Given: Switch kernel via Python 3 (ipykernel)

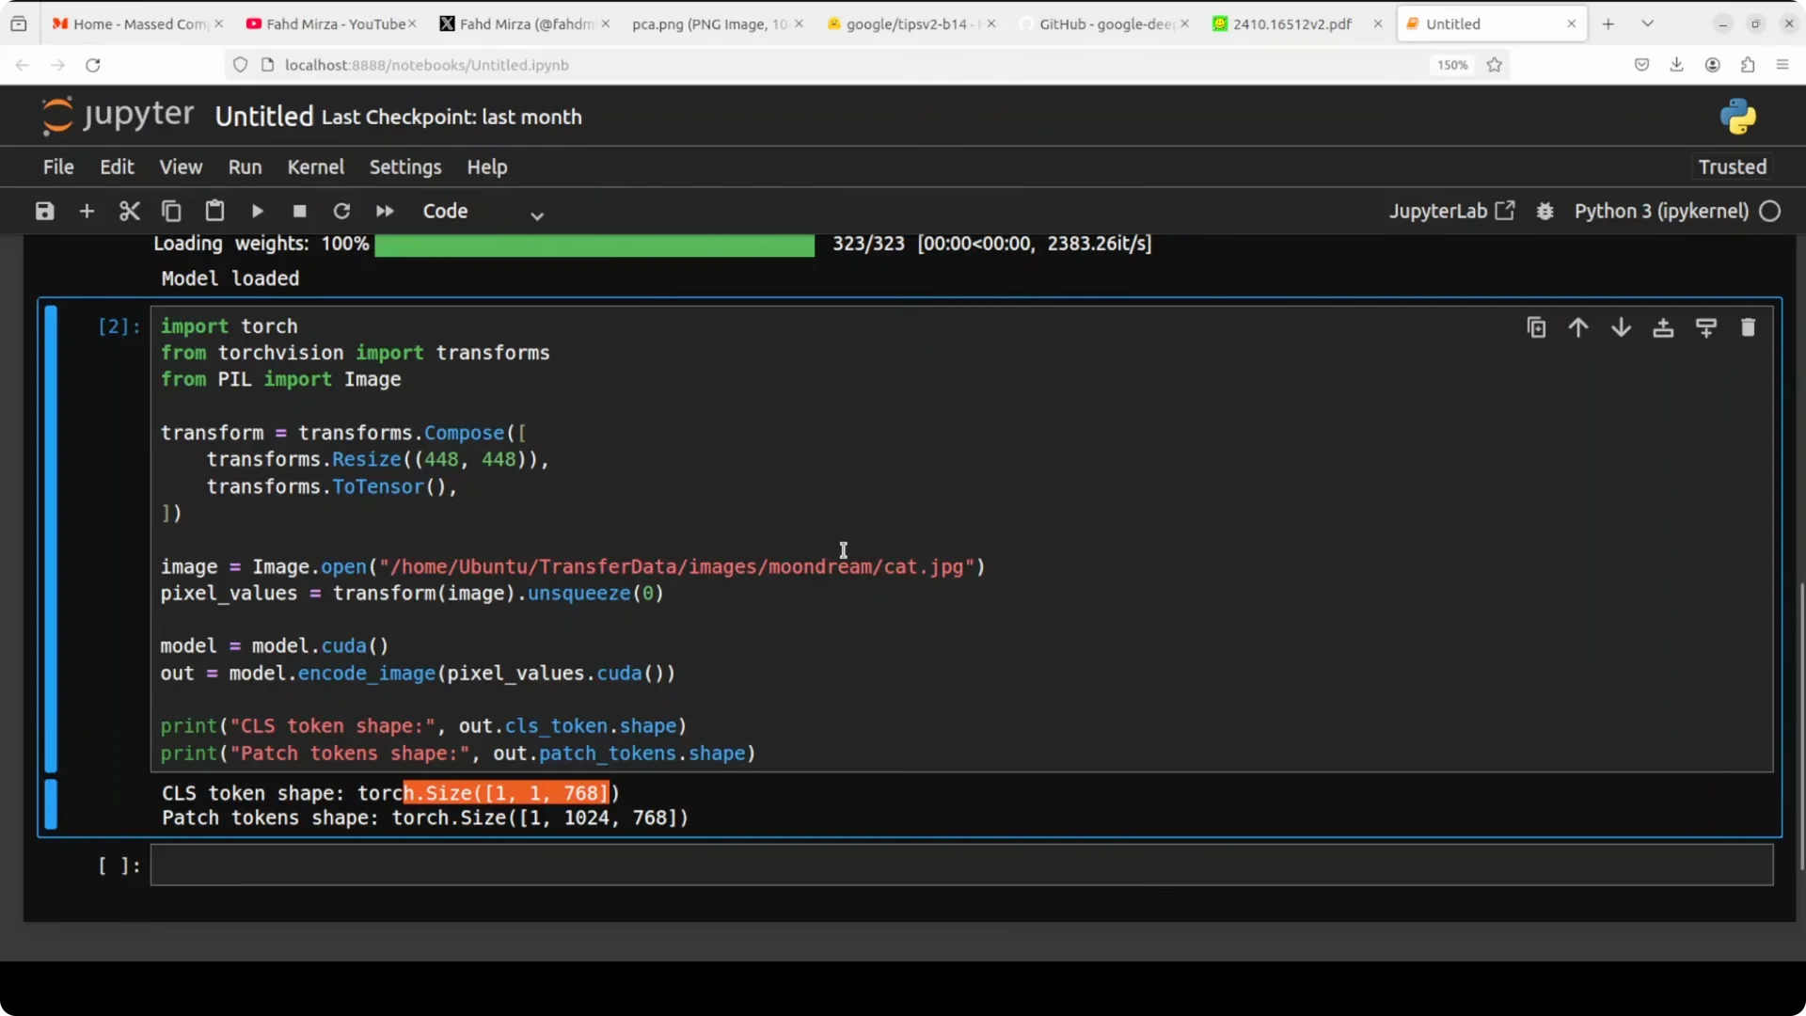Looking at the screenshot, I should pos(1661,211).
